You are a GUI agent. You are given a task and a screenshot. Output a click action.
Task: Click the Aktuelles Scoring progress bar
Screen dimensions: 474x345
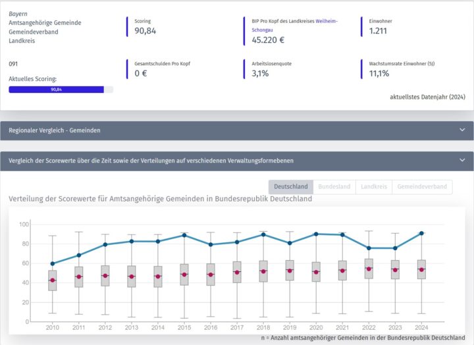pyautogui.click(x=61, y=89)
